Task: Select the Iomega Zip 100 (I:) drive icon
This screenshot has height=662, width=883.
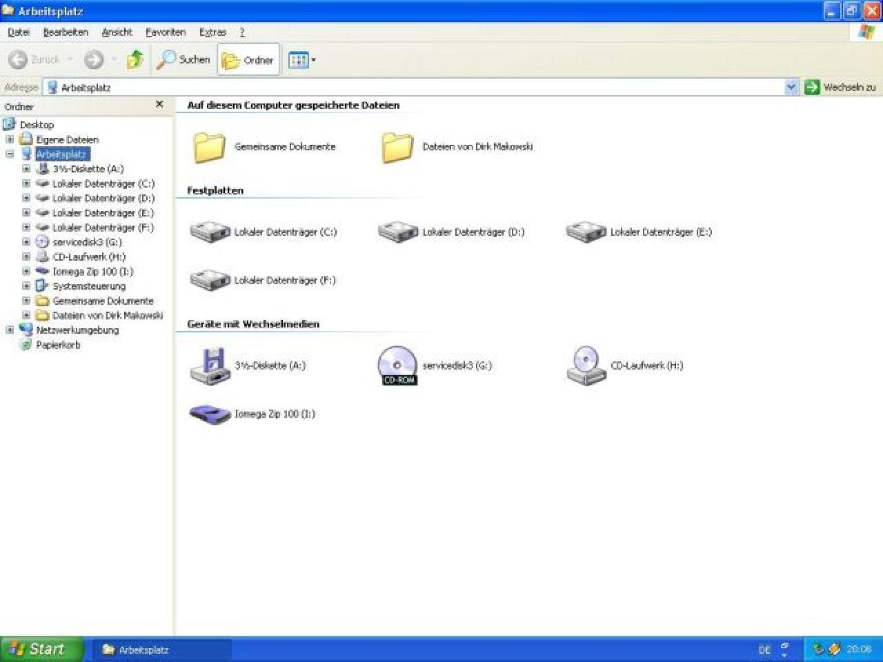Action: click(x=210, y=414)
